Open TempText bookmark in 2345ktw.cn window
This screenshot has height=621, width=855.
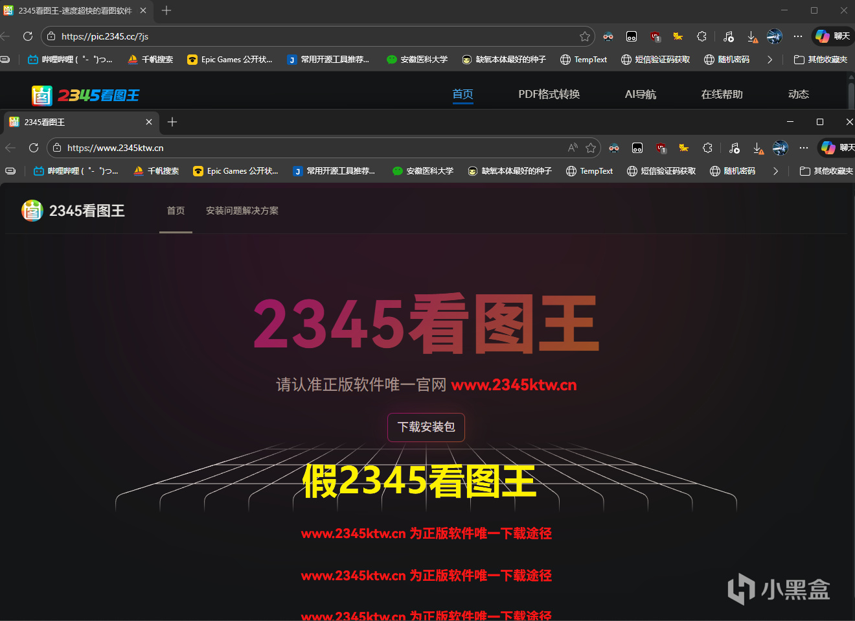pyautogui.click(x=589, y=171)
